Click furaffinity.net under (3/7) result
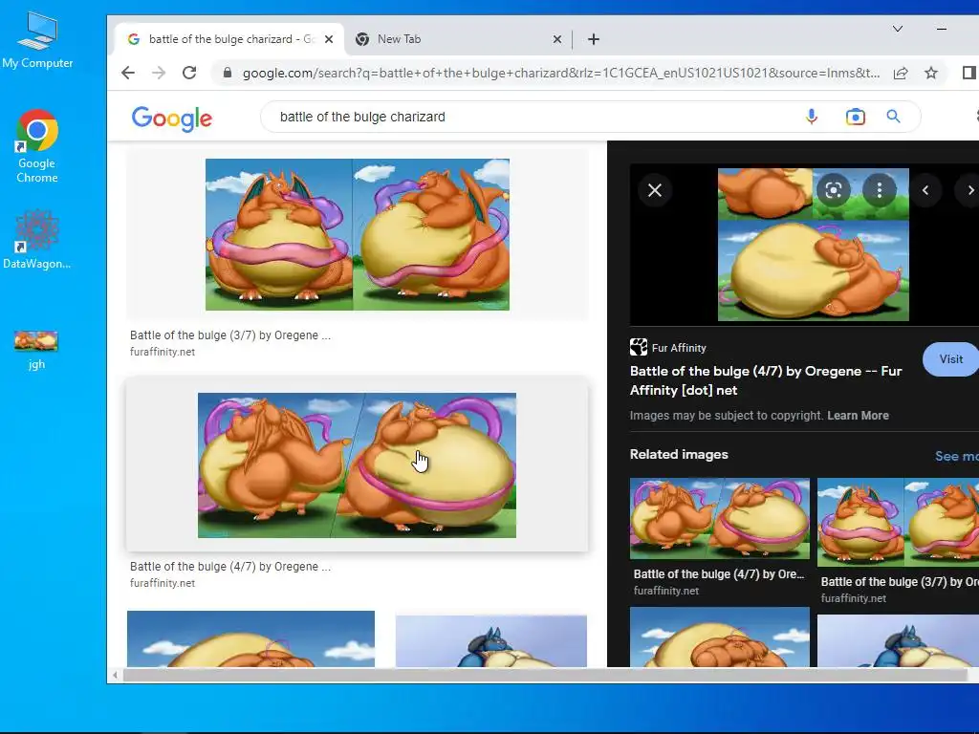The width and height of the screenshot is (979, 734). [x=163, y=352]
